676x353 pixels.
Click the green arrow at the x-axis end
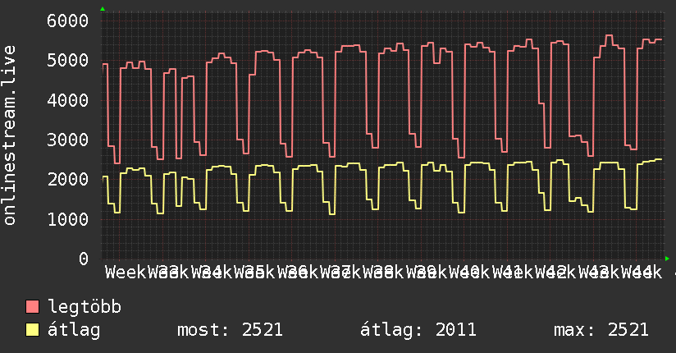coord(667,259)
